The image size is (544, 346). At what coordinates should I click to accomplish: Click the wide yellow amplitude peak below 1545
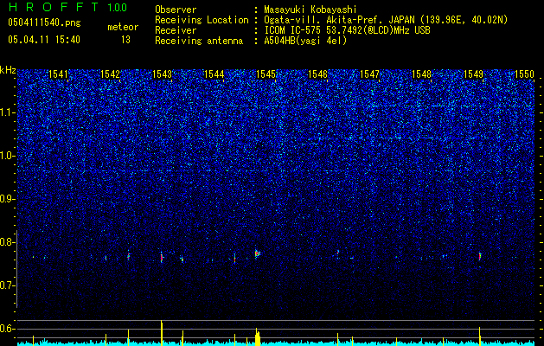pyautogui.click(x=258, y=337)
